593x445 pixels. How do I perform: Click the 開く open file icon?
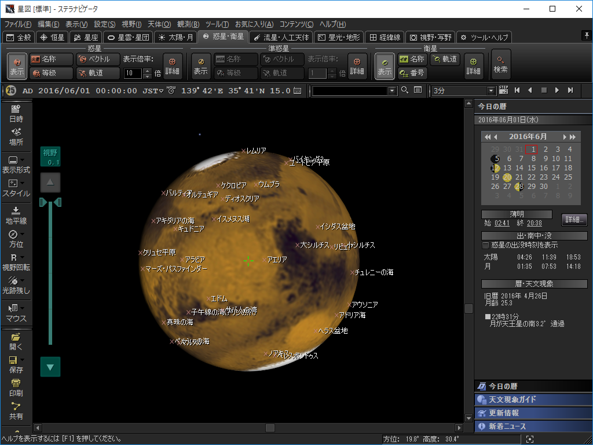click(16, 341)
